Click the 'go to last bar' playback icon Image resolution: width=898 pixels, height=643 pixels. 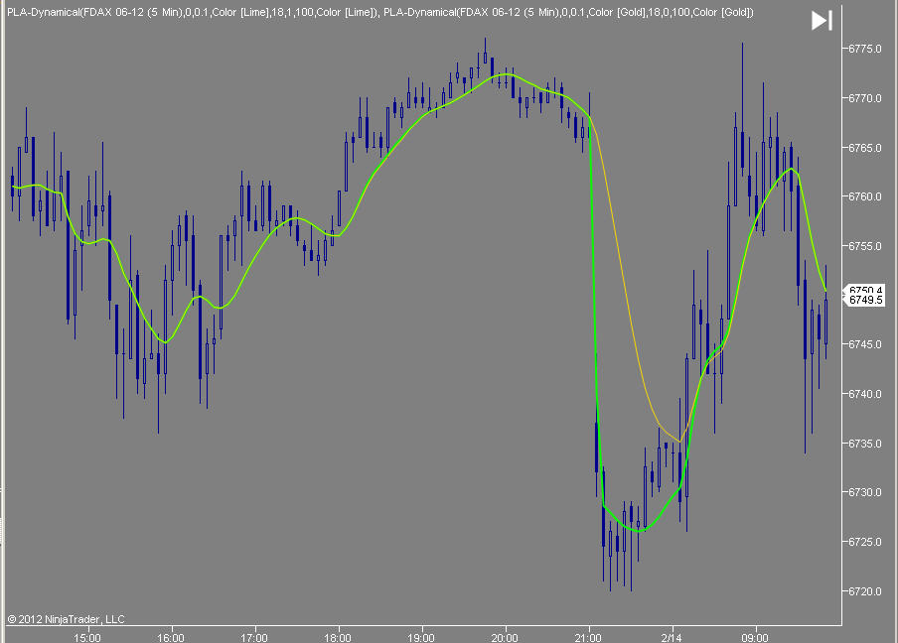tap(821, 19)
